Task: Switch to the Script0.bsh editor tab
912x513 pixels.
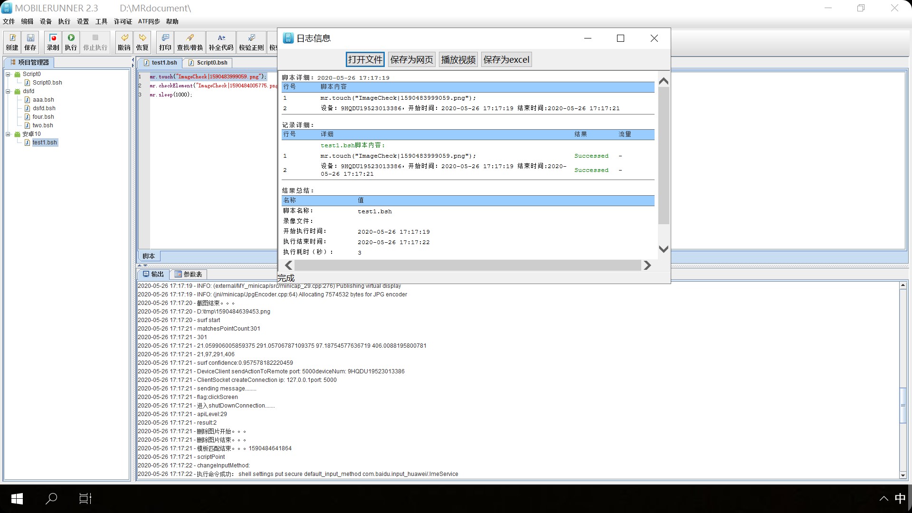Action: pyautogui.click(x=208, y=63)
